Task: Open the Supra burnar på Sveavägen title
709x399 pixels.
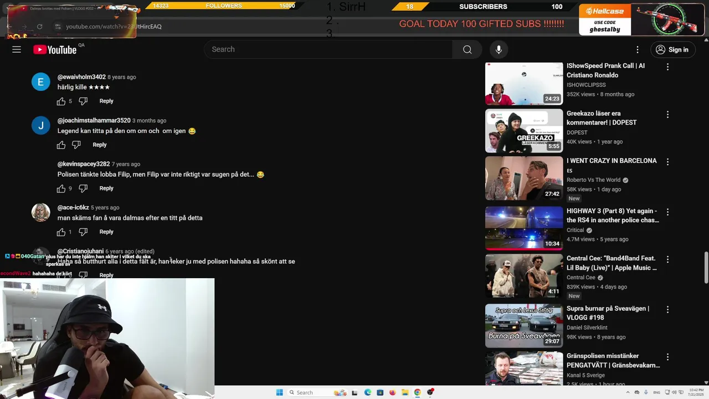Action: [x=608, y=313]
